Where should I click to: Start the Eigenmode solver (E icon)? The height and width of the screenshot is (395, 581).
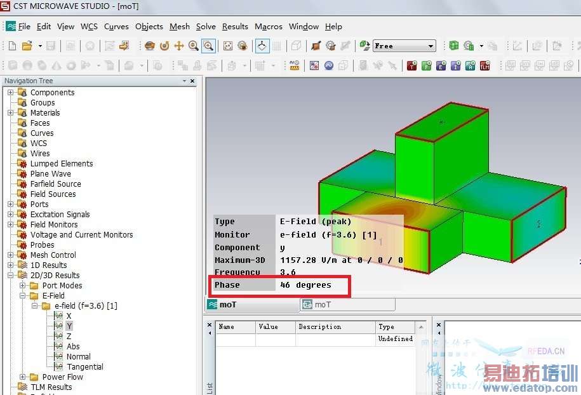441,65
